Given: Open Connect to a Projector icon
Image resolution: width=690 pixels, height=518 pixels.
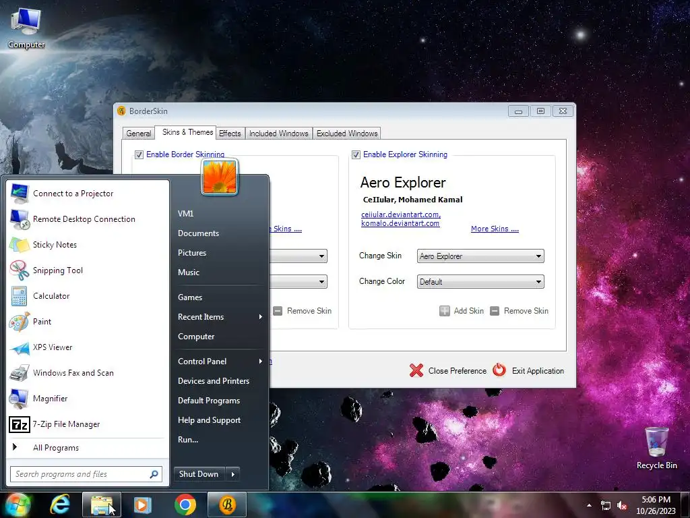Looking at the screenshot, I should click(20, 194).
